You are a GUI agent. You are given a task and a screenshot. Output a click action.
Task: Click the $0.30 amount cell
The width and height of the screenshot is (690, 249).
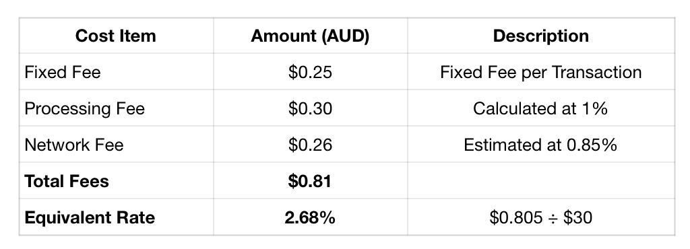coord(310,108)
